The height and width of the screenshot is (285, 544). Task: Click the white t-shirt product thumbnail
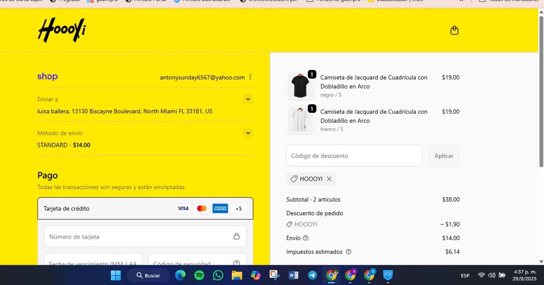[x=300, y=120]
